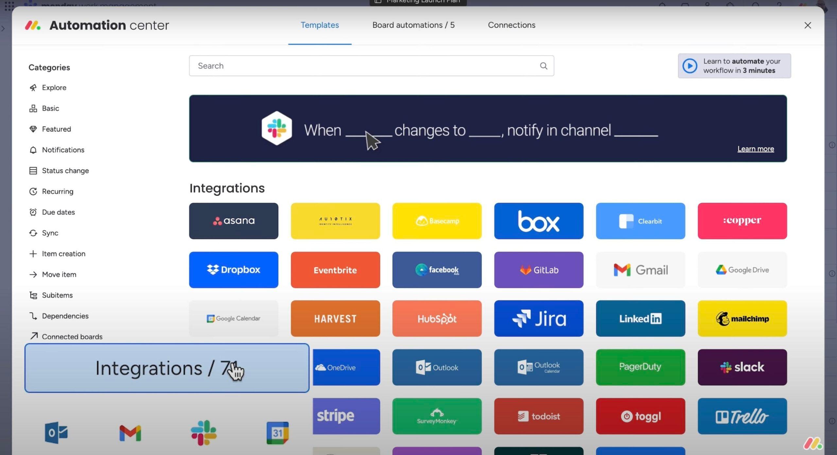Select the Connected boards category
837x455 pixels.
(x=65, y=336)
